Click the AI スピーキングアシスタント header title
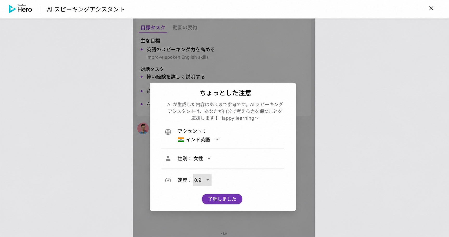This screenshot has width=449, height=237. pyautogui.click(x=86, y=9)
